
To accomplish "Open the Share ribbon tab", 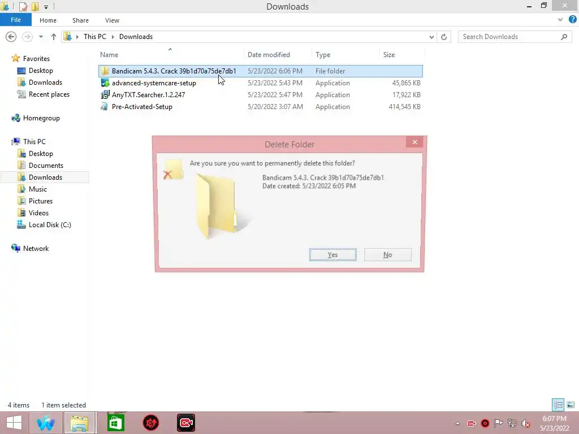I will coord(80,20).
